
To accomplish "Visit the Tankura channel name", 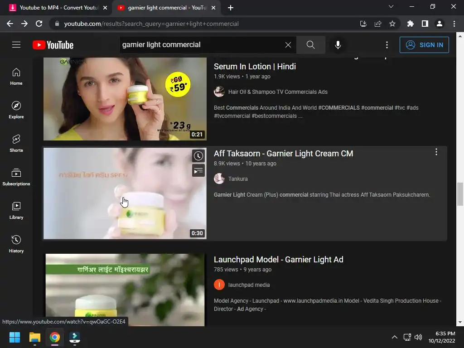I will pyautogui.click(x=238, y=179).
